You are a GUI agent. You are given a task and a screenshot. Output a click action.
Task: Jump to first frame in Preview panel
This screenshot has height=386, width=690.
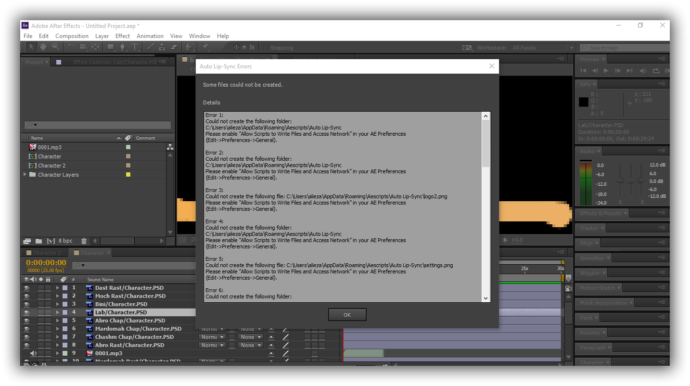[x=583, y=71]
